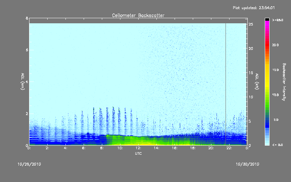Click the gray vertical current-time marker line
291x182 pixels.
pyautogui.click(x=226, y=84)
